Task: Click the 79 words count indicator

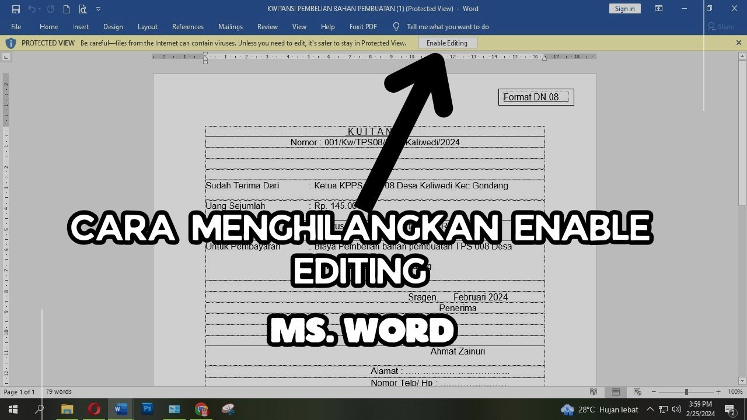Action: coord(59,392)
